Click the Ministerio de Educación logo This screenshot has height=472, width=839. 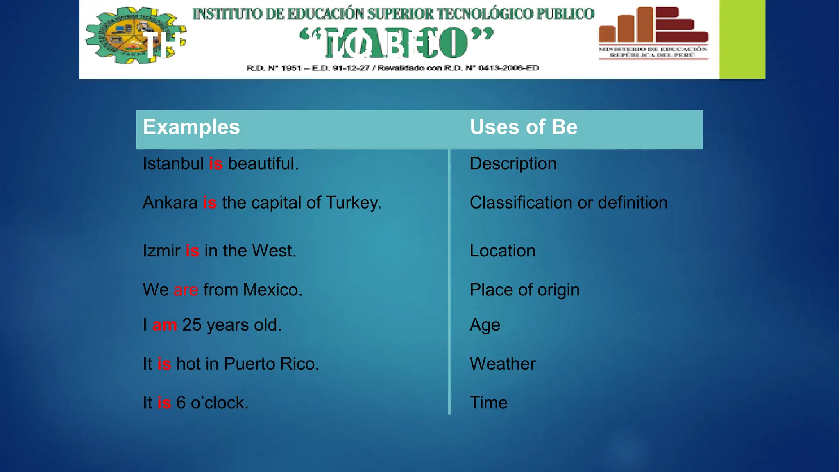[653, 33]
